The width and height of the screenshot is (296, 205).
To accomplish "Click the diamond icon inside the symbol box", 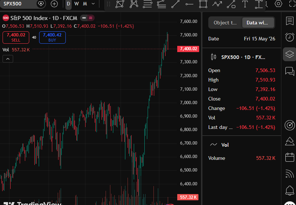I will [x=41, y=4].
